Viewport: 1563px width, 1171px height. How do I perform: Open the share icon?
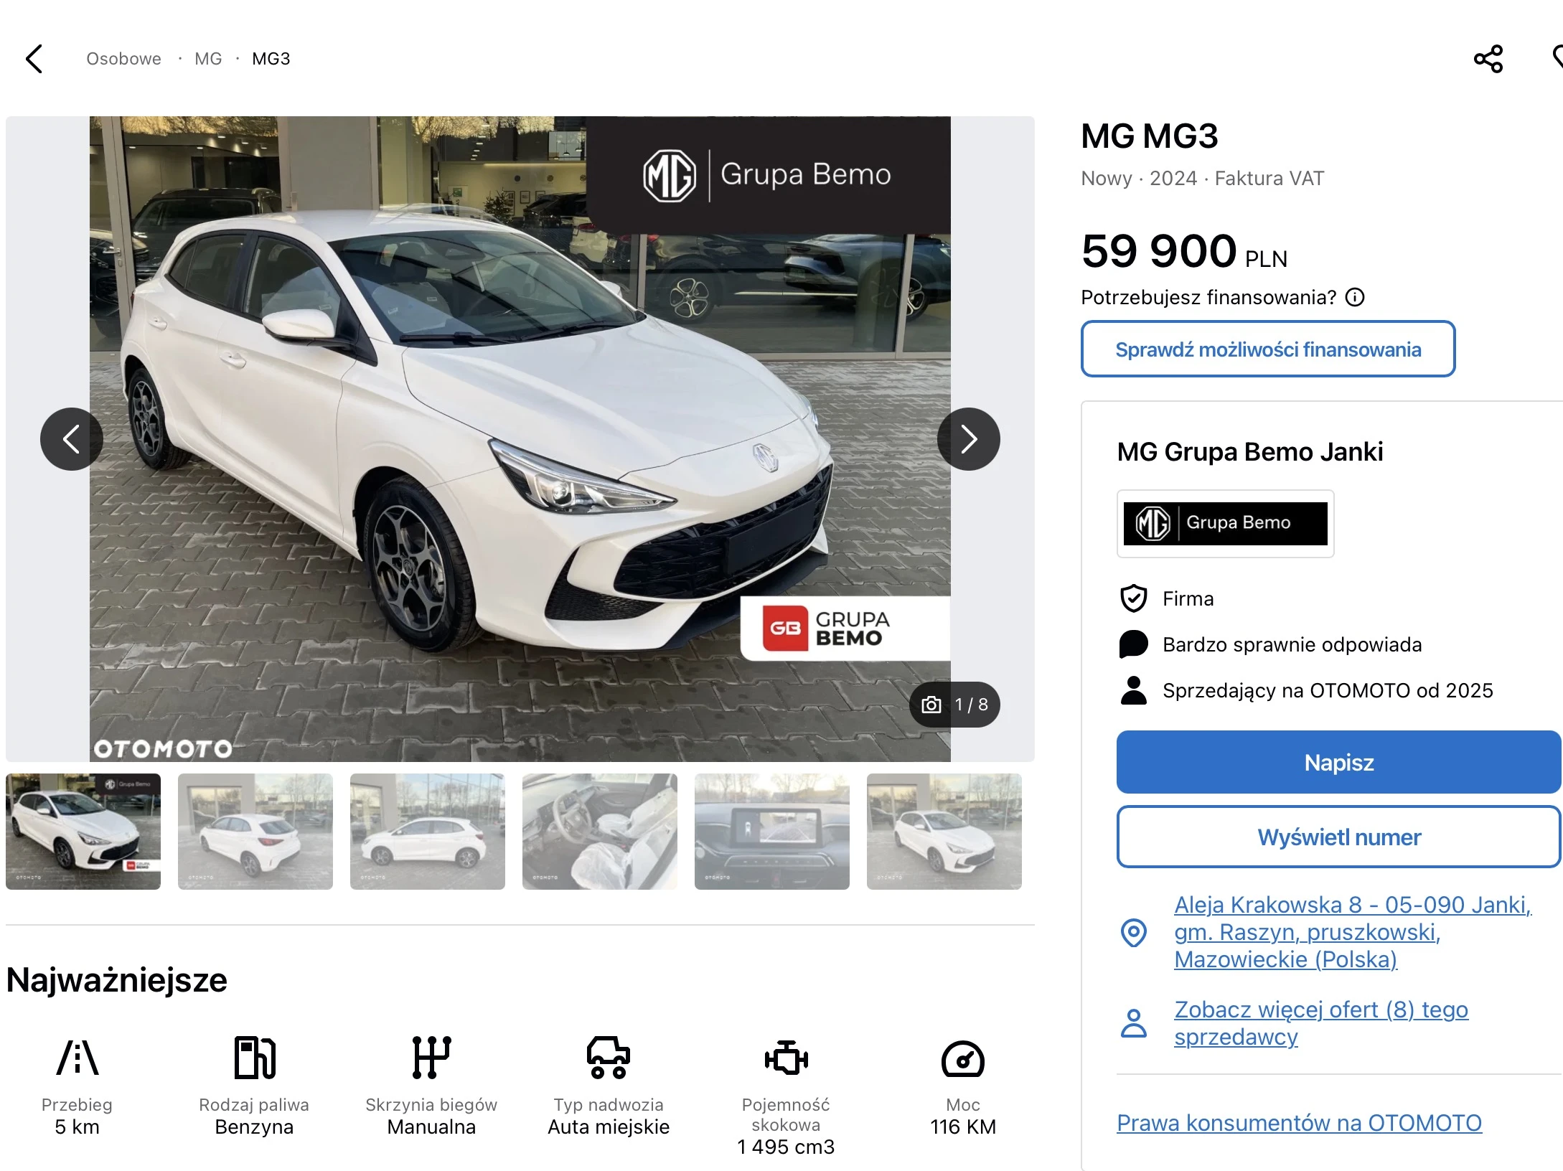click(1488, 59)
